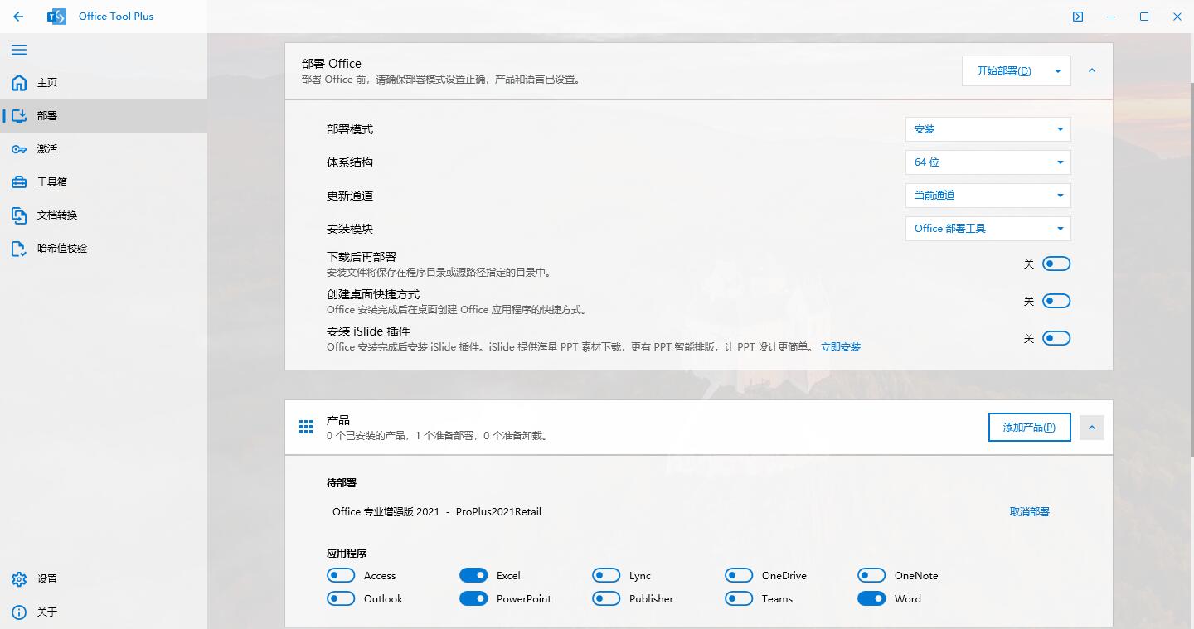Open the 激活 page
1194x629 pixels.
[x=104, y=149]
